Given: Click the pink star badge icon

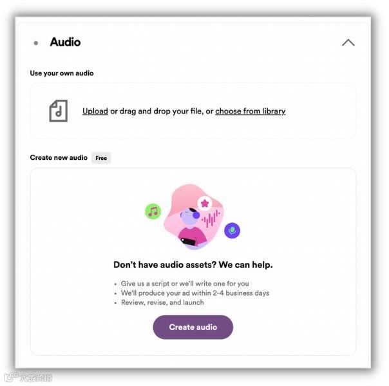Looking at the screenshot, I should pyautogui.click(x=205, y=203).
